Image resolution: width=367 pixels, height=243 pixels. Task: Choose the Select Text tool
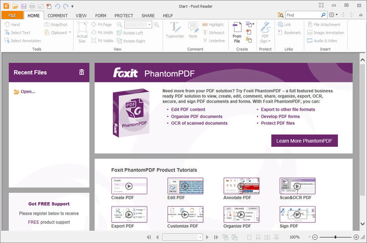point(18,32)
